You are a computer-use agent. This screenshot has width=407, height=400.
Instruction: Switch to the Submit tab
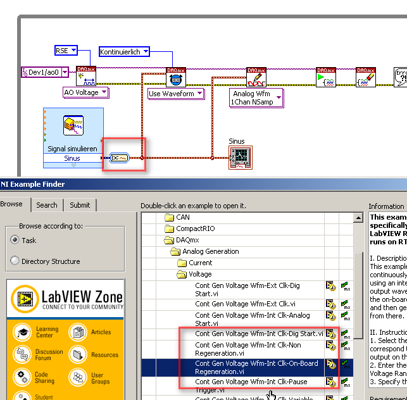tap(80, 205)
